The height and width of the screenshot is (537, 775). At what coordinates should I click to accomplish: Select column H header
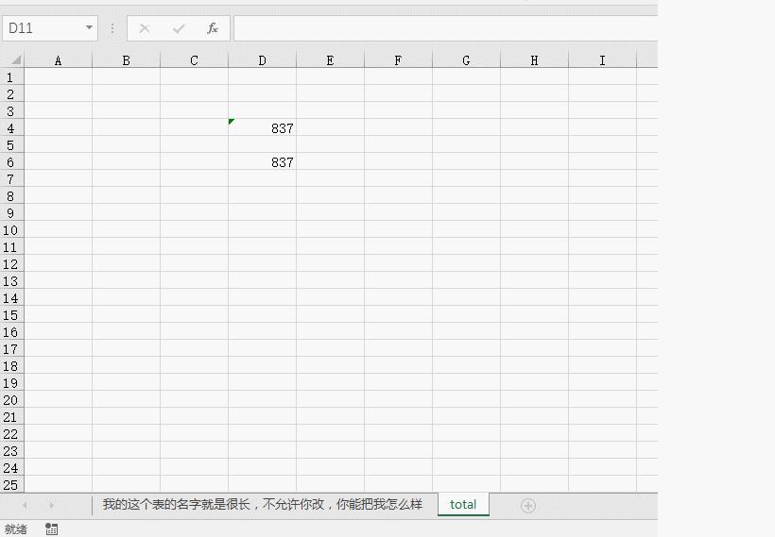[x=534, y=60]
